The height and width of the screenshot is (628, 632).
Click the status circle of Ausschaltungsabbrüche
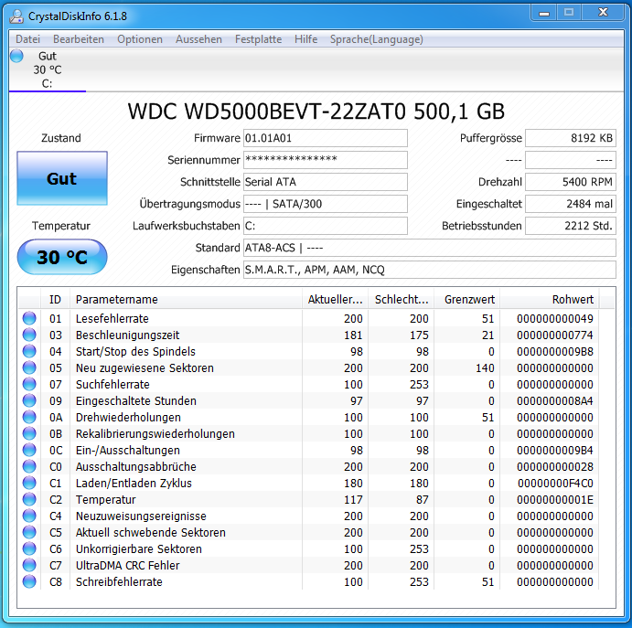29,466
